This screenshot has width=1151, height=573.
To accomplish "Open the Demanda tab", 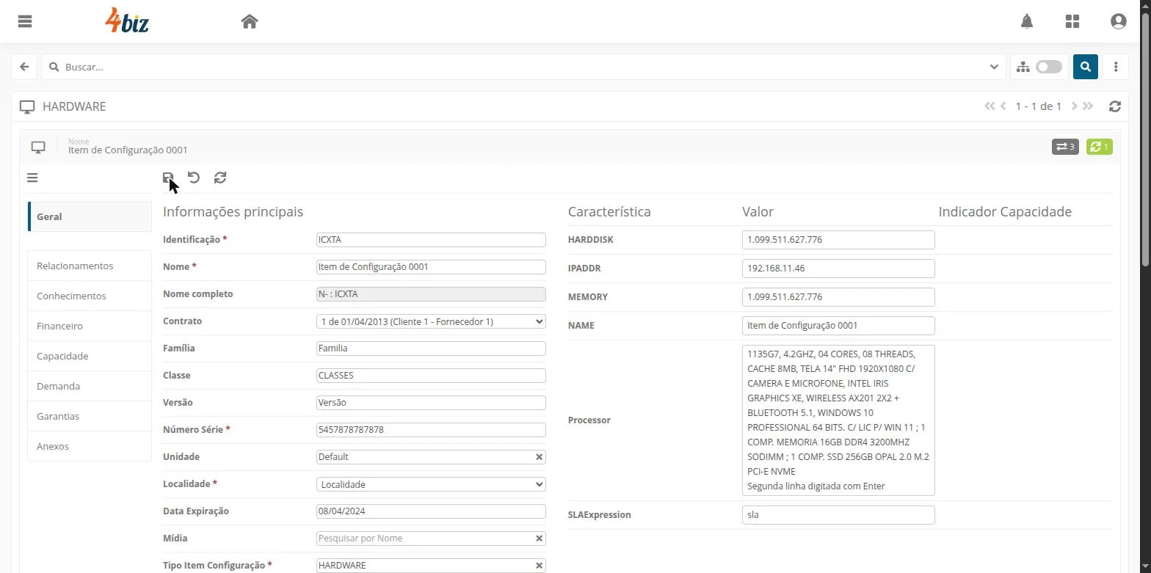I will point(90,386).
